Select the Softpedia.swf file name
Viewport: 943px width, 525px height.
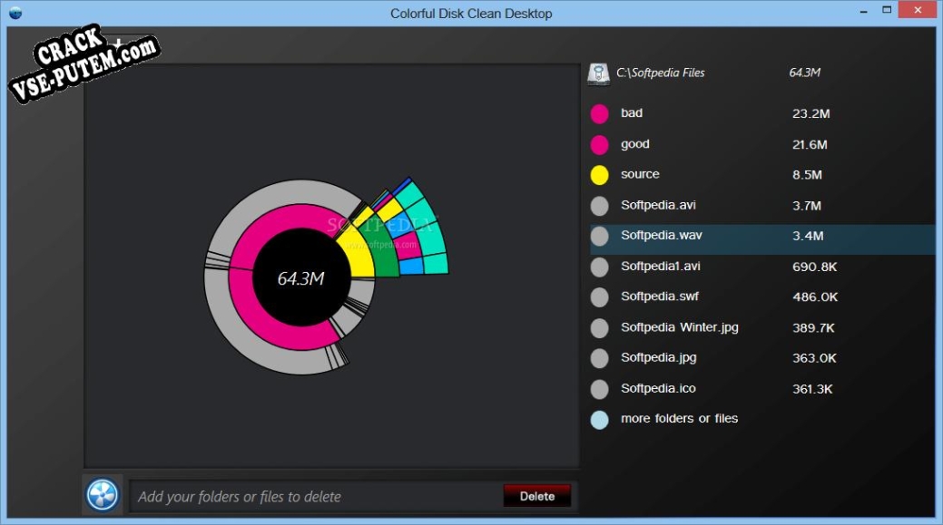pos(659,297)
